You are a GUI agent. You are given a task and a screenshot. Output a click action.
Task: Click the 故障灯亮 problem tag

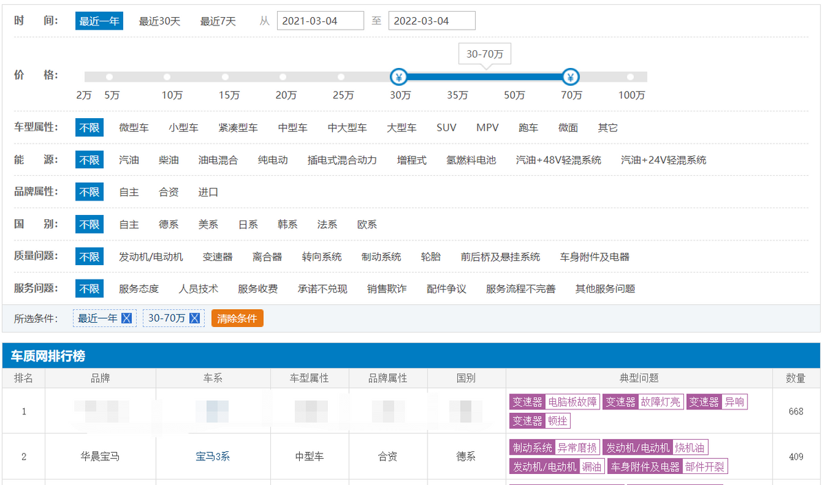pyautogui.click(x=661, y=402)
